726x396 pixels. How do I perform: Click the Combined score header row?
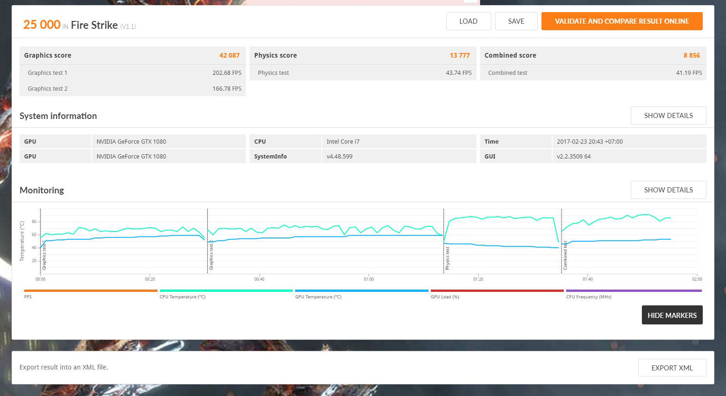(x=593, y=55)
